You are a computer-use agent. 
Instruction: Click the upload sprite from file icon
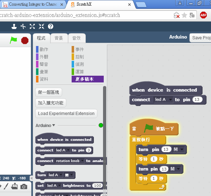pos(14,186)
